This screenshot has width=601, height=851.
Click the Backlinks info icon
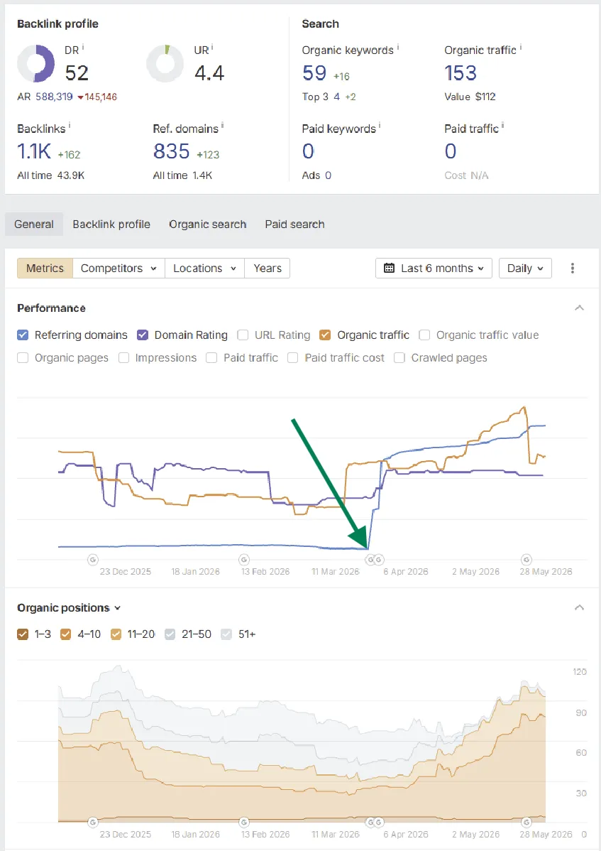pos(70,126)
